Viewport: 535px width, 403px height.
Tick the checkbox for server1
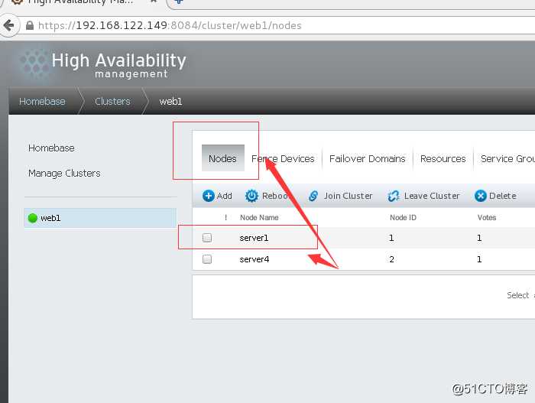pos(207,238)
